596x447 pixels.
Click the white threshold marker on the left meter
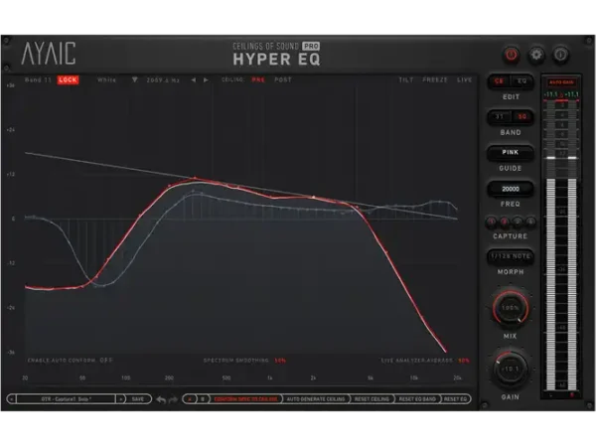550,157
